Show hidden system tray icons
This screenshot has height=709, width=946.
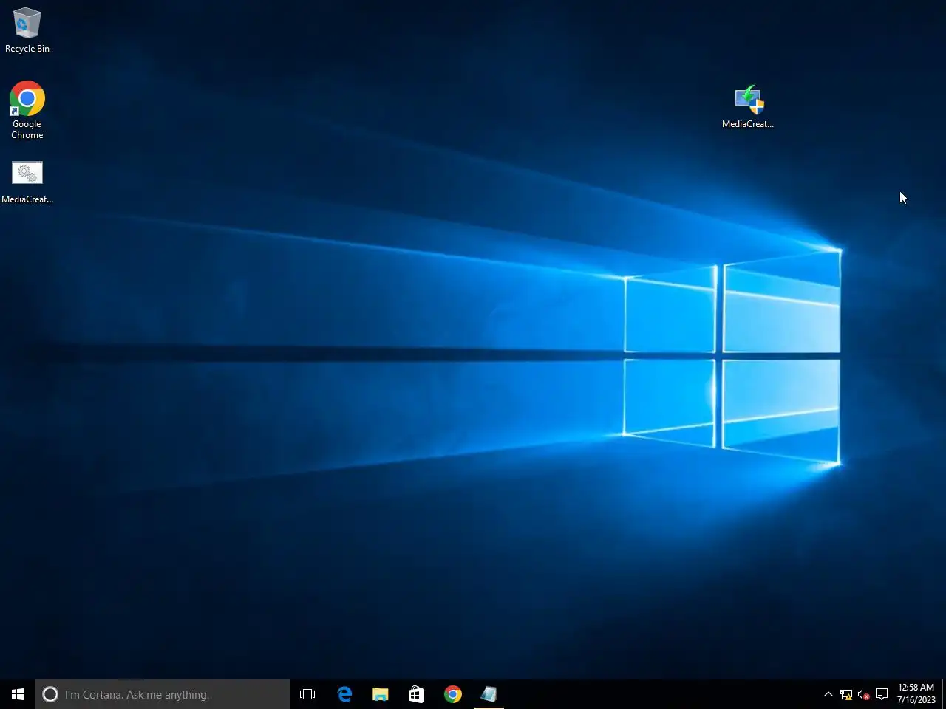pyautogui.click(x=828, y=694)
